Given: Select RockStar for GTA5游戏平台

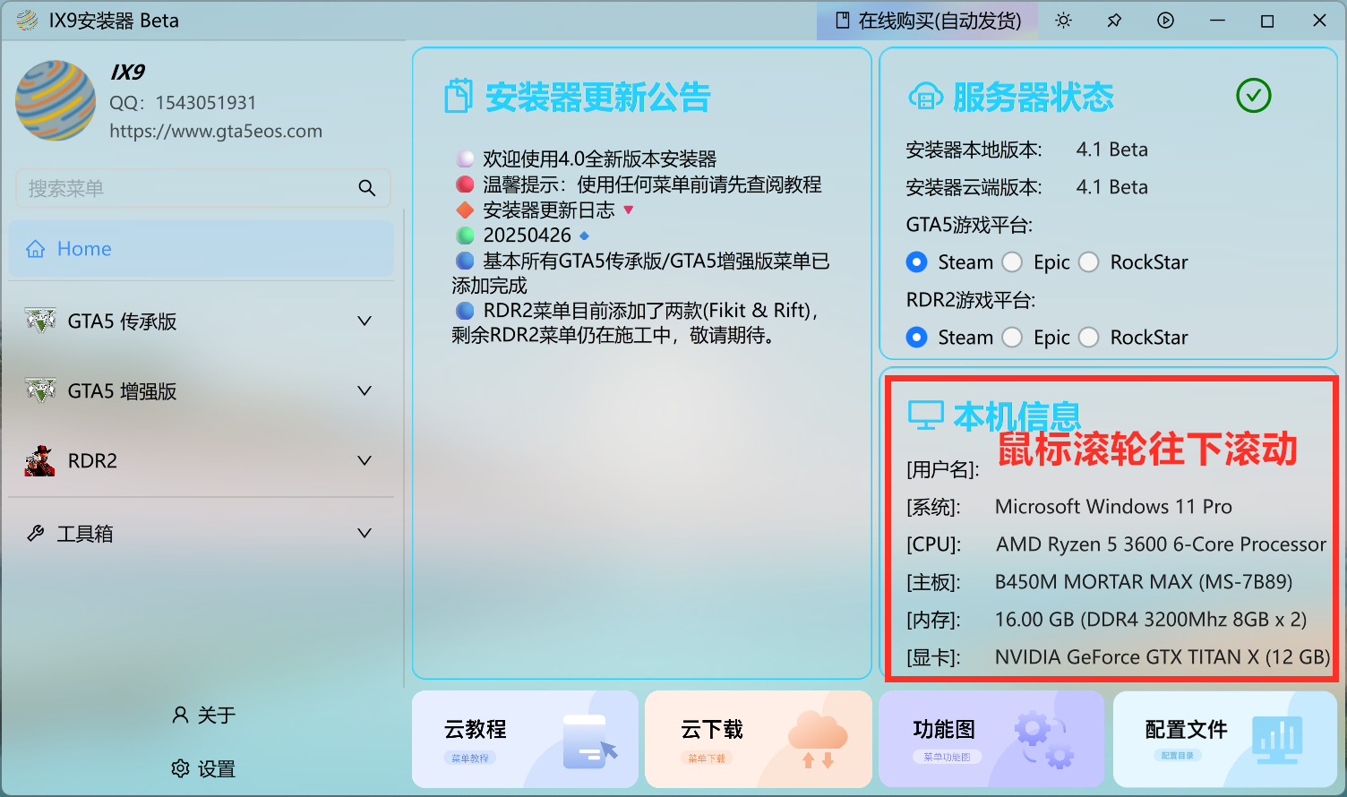Looking at the screenshot, I should coord(1089,261).
